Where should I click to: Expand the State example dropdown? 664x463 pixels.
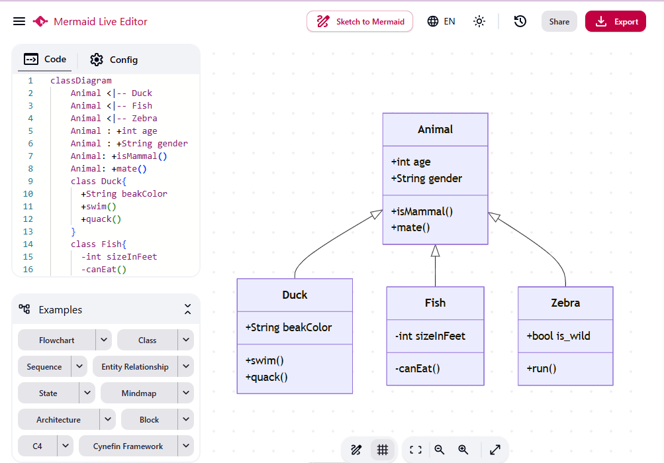click(x=87, y=393)
